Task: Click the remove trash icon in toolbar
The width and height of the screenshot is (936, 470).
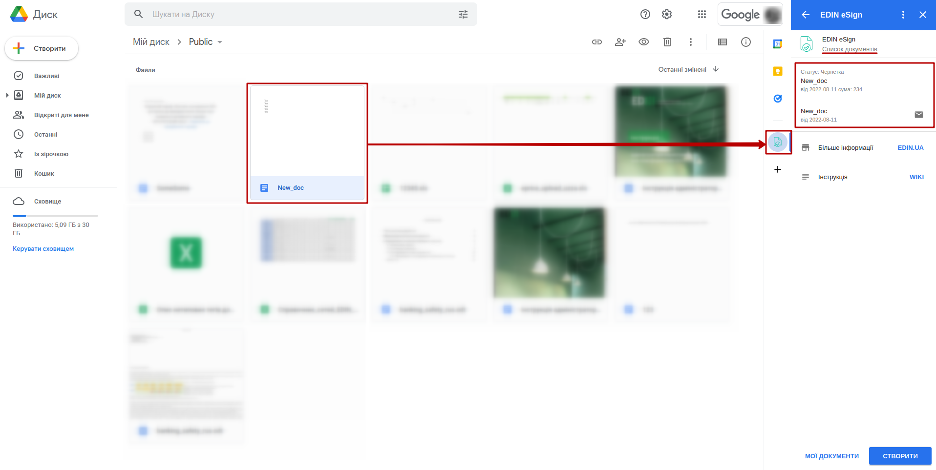Action: (x=667, y=42)
